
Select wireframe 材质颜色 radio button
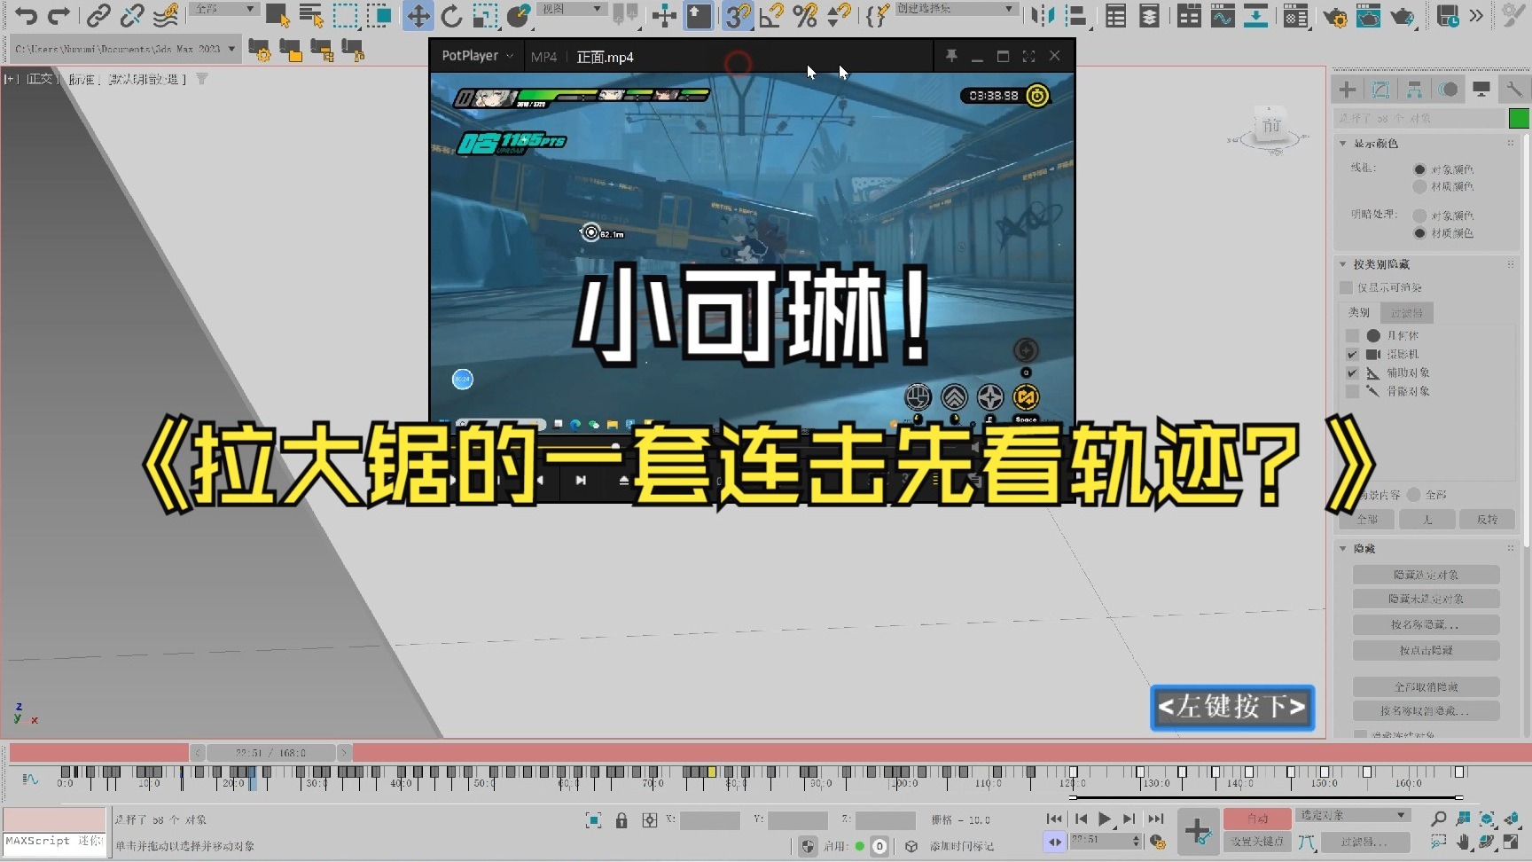1419,187
